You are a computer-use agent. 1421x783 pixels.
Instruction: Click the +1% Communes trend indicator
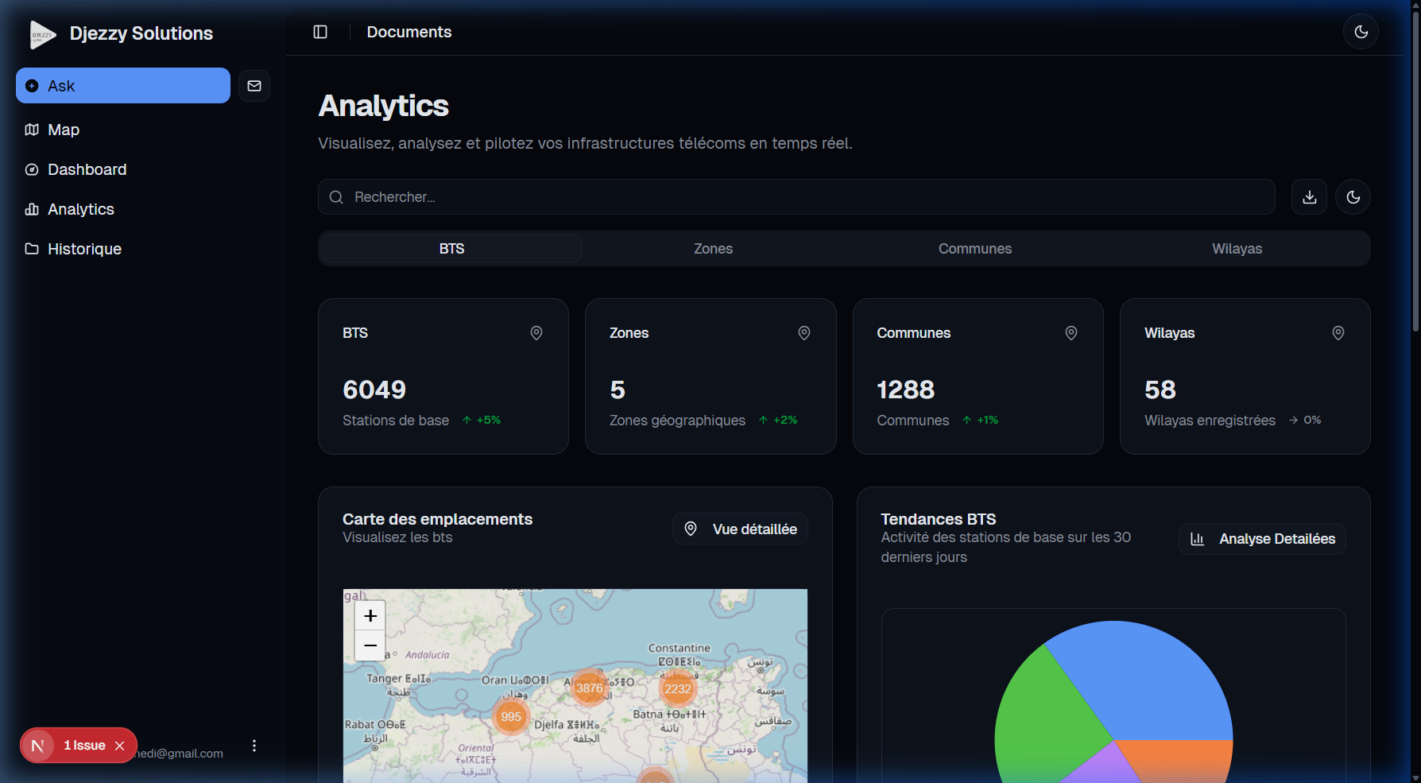tap(980, 420)
